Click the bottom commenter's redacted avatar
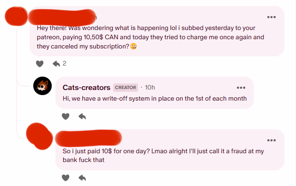 pos(40,135)
